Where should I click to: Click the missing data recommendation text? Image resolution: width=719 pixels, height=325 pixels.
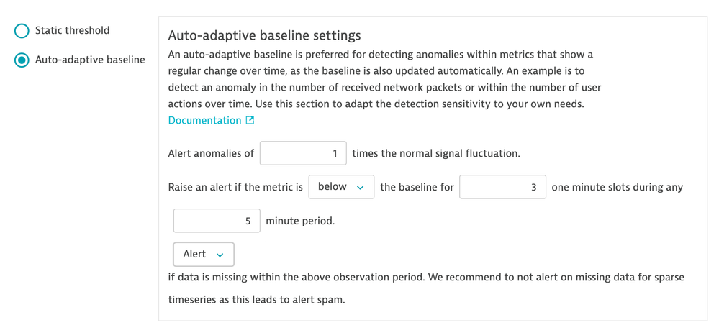[425, 277]
